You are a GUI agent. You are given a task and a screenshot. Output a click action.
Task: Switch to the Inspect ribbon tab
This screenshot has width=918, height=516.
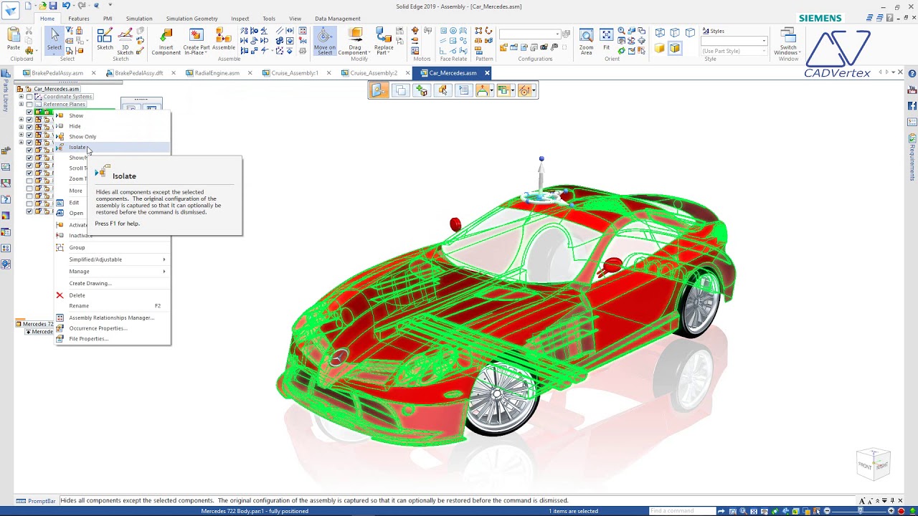(240, 19)
